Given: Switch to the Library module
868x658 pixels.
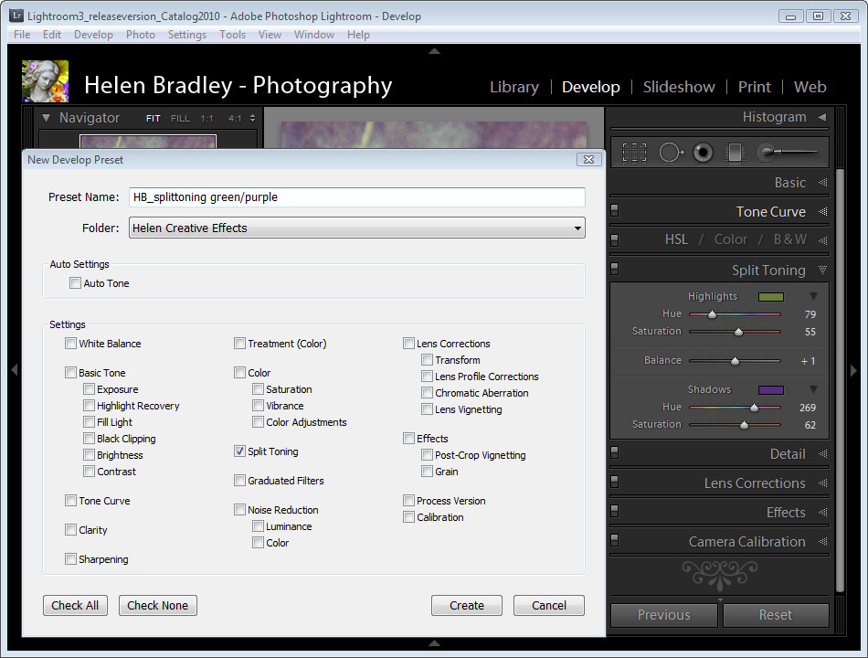Looking at the screenshot, I should click(x=513, y=87).
